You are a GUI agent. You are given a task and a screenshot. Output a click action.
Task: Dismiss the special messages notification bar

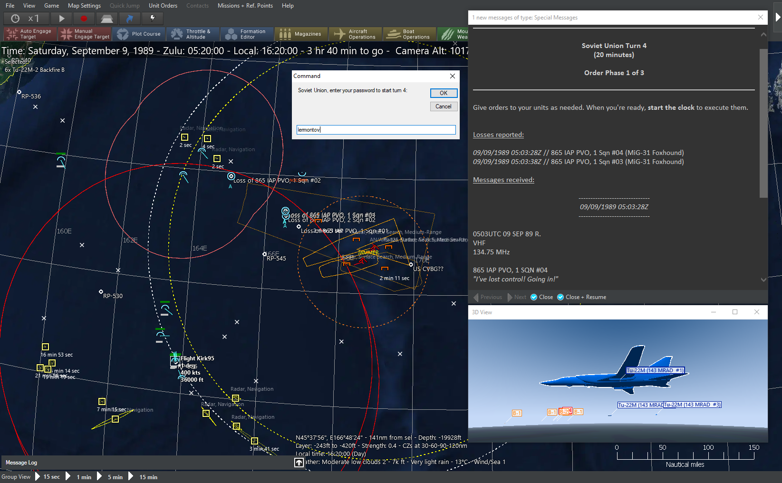click(x=761, y=18)
